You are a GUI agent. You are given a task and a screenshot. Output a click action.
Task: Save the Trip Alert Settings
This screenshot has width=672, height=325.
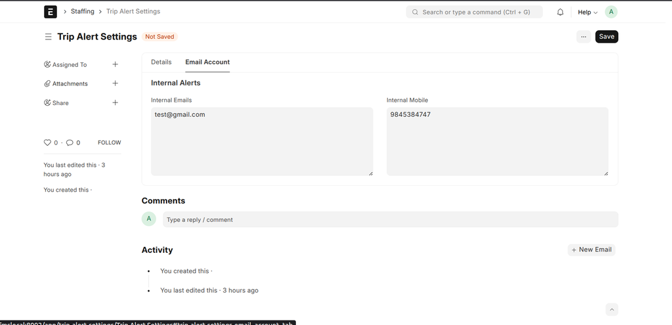pyautogui.click(x=606, y=37)
